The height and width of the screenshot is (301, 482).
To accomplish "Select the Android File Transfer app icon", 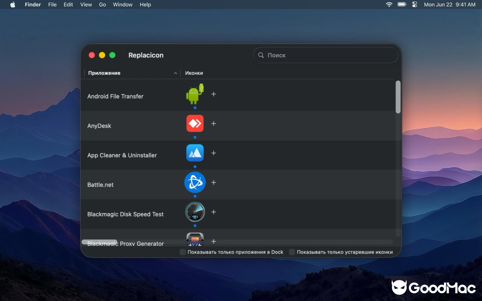I will click(195, 94).
